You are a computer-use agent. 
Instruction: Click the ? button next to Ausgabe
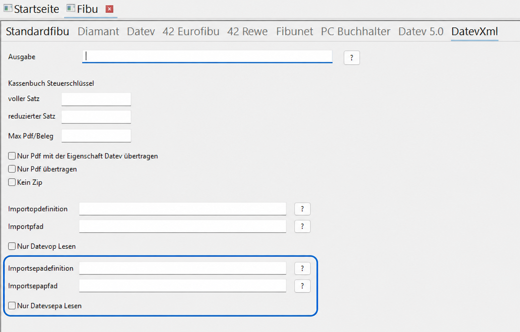352,58
